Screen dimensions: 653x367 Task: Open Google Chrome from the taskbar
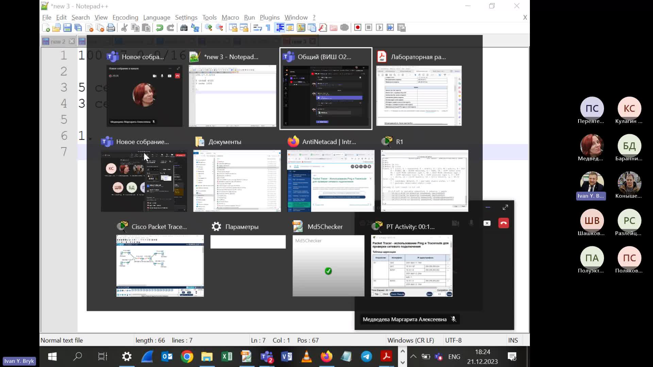(187, 356)
